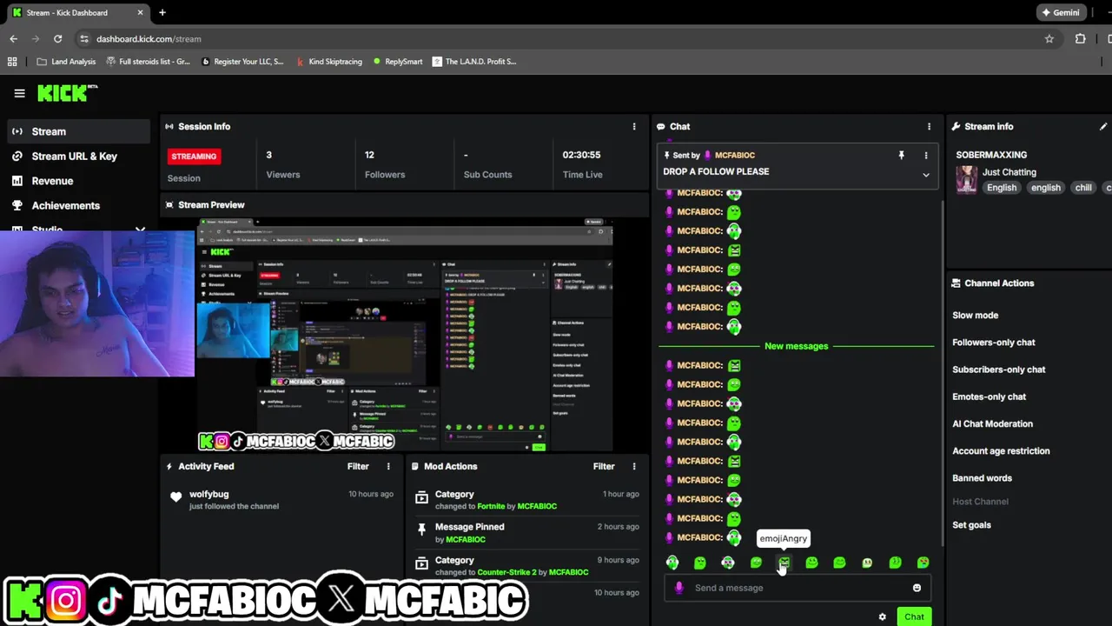
Task: Click the Category icon on the Fortnite entry
Action: (x=422, y=497)
